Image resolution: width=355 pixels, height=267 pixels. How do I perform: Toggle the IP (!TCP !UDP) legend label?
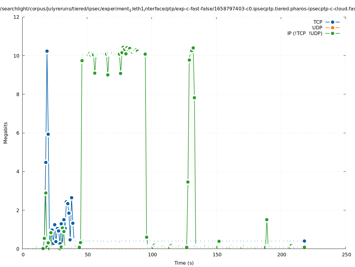(305, 34)
